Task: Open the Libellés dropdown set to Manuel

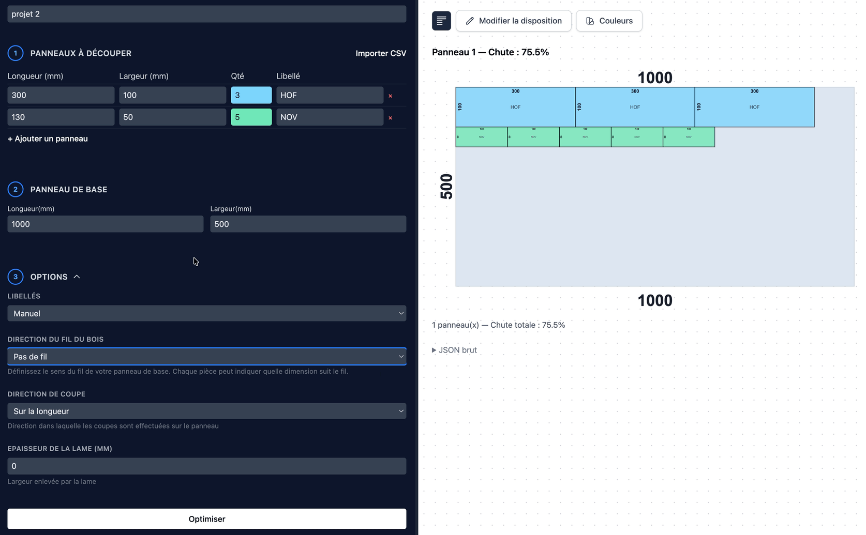Action: (206, 313)
